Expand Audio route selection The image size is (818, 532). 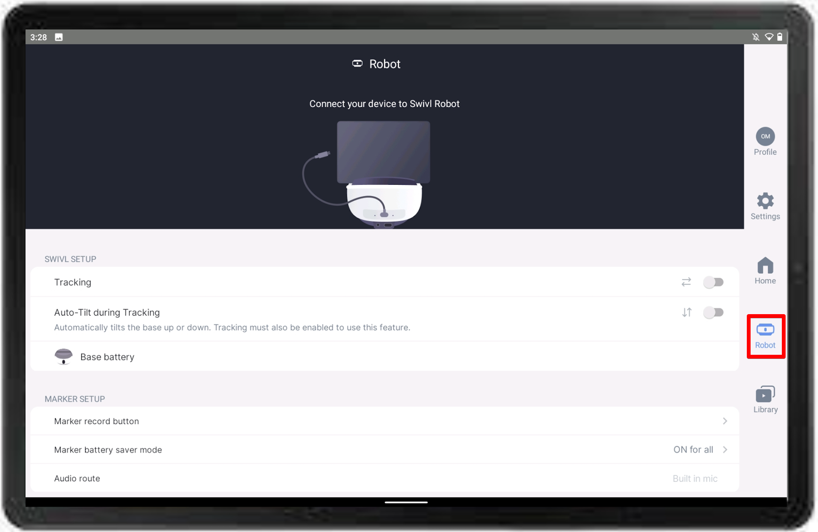(x=385, y=478)
